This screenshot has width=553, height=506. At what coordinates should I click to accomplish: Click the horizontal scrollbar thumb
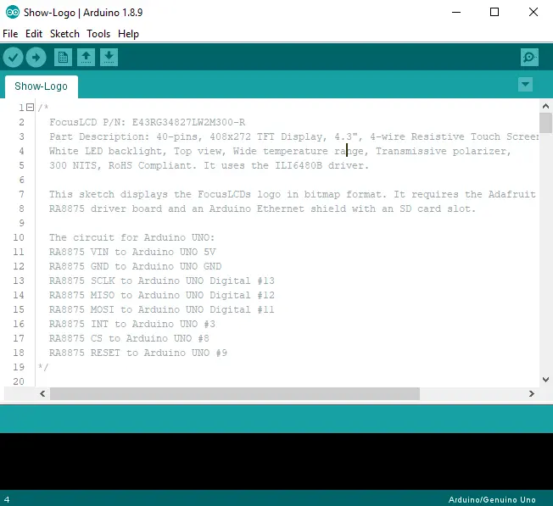pos(234,394)
